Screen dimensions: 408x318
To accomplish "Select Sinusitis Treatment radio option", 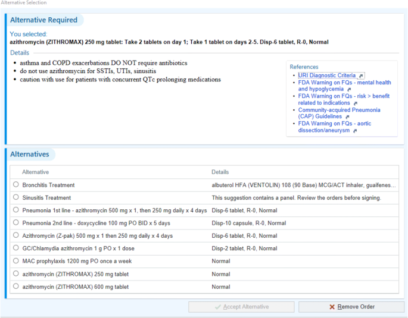I will [16, 197].
